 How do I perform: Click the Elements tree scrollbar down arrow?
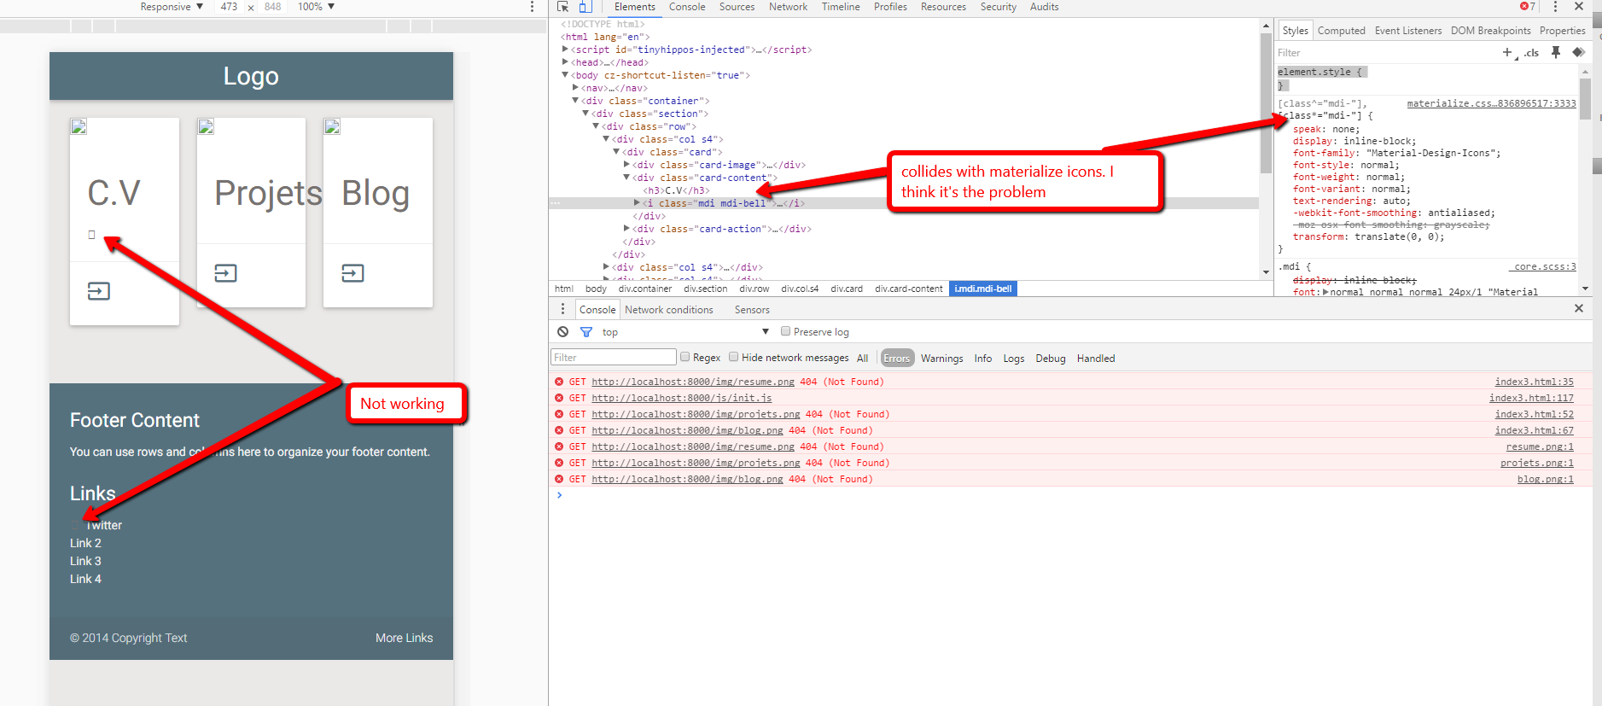click(1266, 271)
